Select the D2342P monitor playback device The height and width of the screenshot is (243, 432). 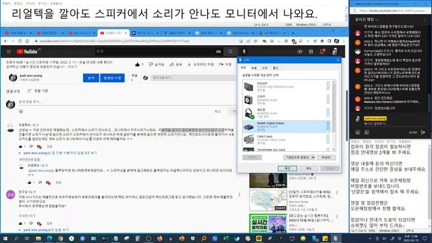pos(286,86)
